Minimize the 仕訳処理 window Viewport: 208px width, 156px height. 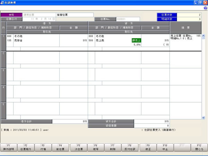click(196, 2)
